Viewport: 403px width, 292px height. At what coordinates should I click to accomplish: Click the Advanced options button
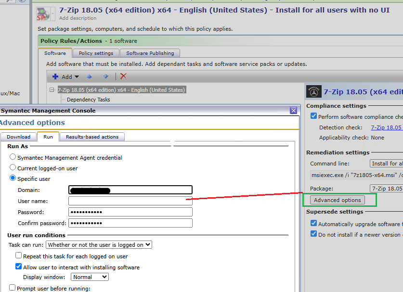click(x=337, y=200)
